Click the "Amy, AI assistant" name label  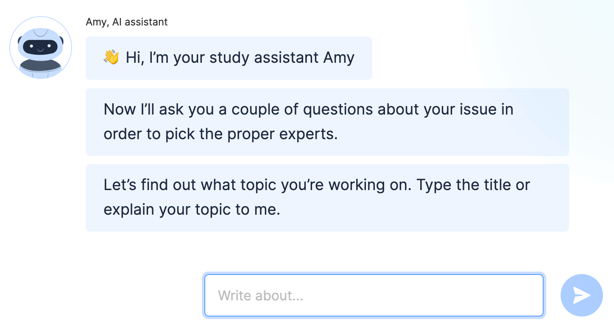click(126, 22)
